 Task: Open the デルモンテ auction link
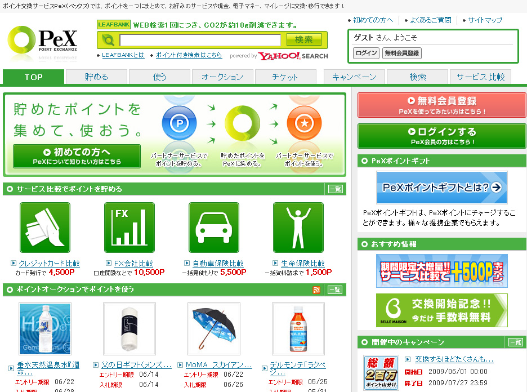pos(298,368)
